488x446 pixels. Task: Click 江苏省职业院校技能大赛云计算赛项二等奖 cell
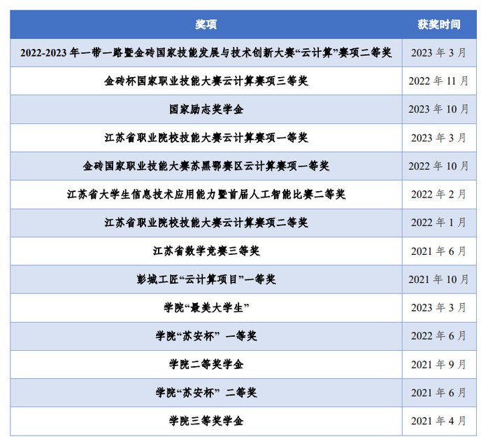click(x=206, y=223)
